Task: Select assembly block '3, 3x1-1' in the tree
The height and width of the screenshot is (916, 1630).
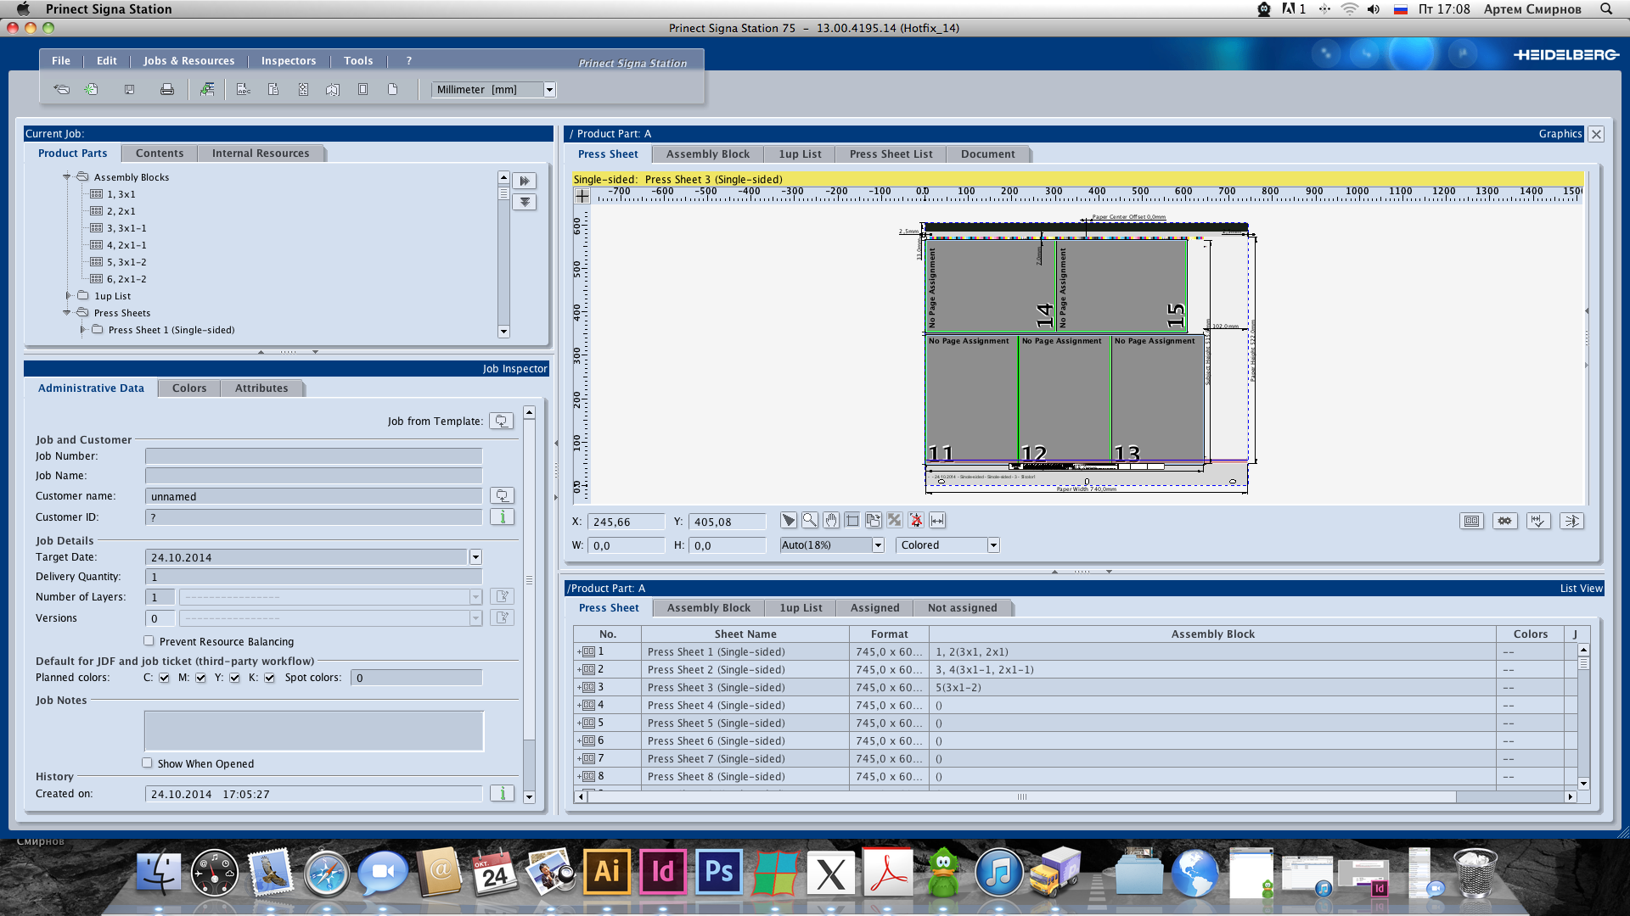Action: [126, 228]
